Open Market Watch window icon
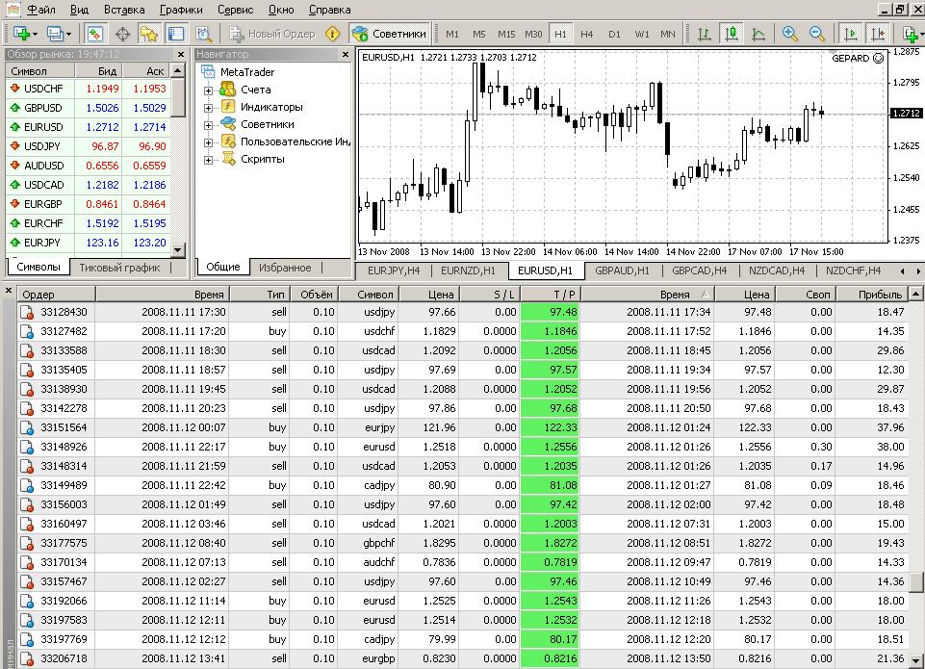 [x=95, y=34]
